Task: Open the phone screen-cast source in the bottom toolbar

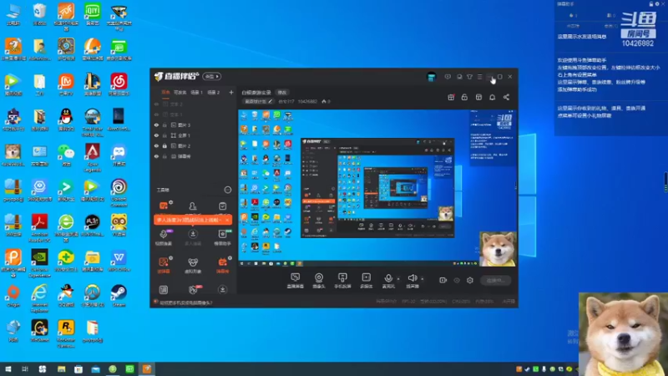Action: click(x=342, y=281)
